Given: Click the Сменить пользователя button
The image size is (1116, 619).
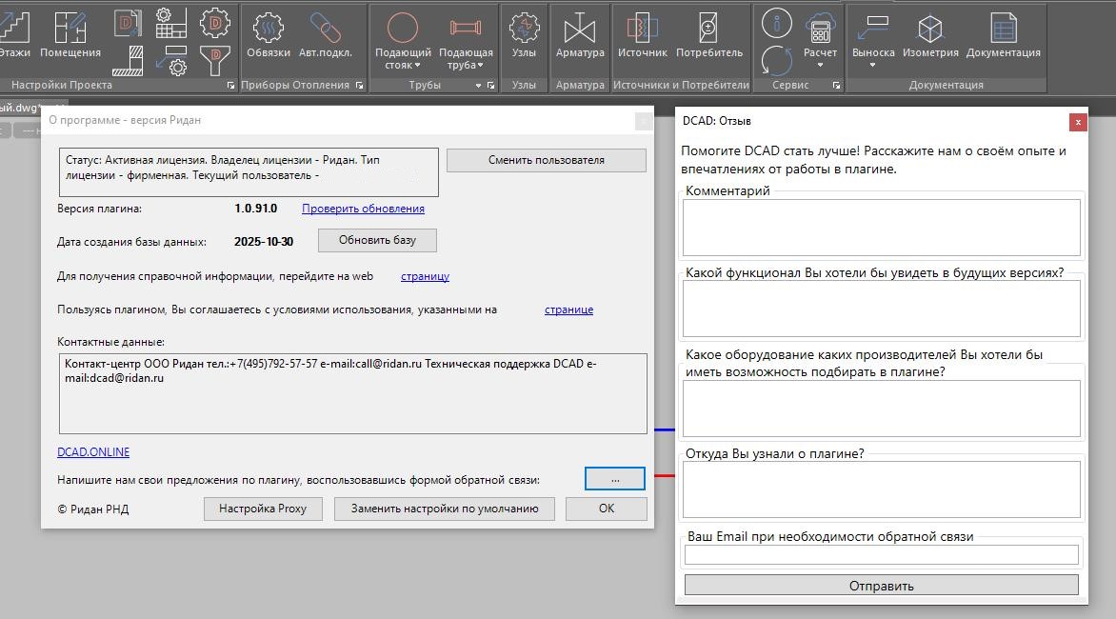Looking at the screenshot, I should point(546,160).
